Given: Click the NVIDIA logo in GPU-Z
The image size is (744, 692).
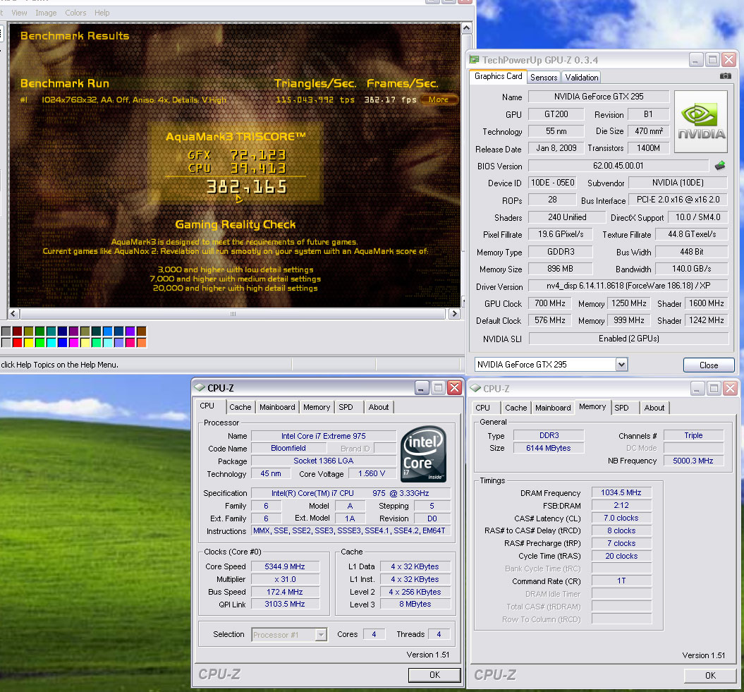Looking at the screenshot, I should point(701,121).
